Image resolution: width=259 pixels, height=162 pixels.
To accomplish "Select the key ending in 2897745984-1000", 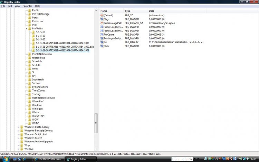I will (63, 43).
